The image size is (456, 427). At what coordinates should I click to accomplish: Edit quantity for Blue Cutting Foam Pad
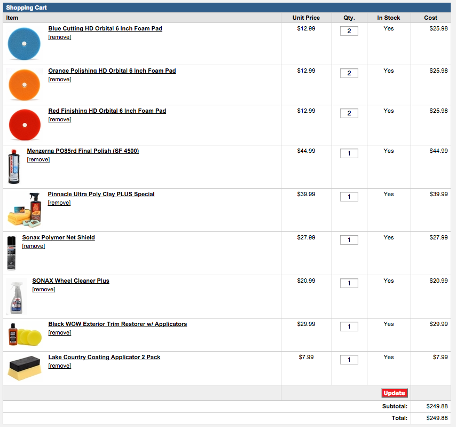[x=349, y=31]
